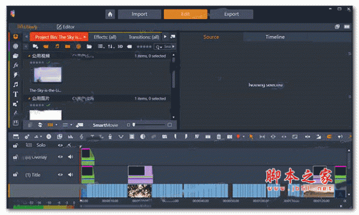This screenshot has height=215, width=359.
Task: Collapse the 公用图片 folder group
Action: tap(29, 99)
